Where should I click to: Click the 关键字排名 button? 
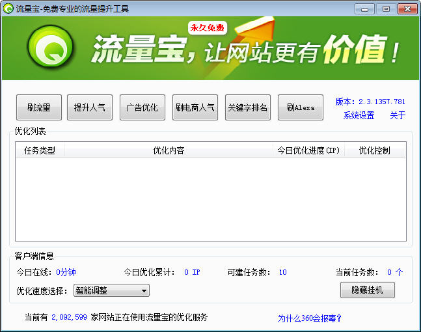pos(248,107)
